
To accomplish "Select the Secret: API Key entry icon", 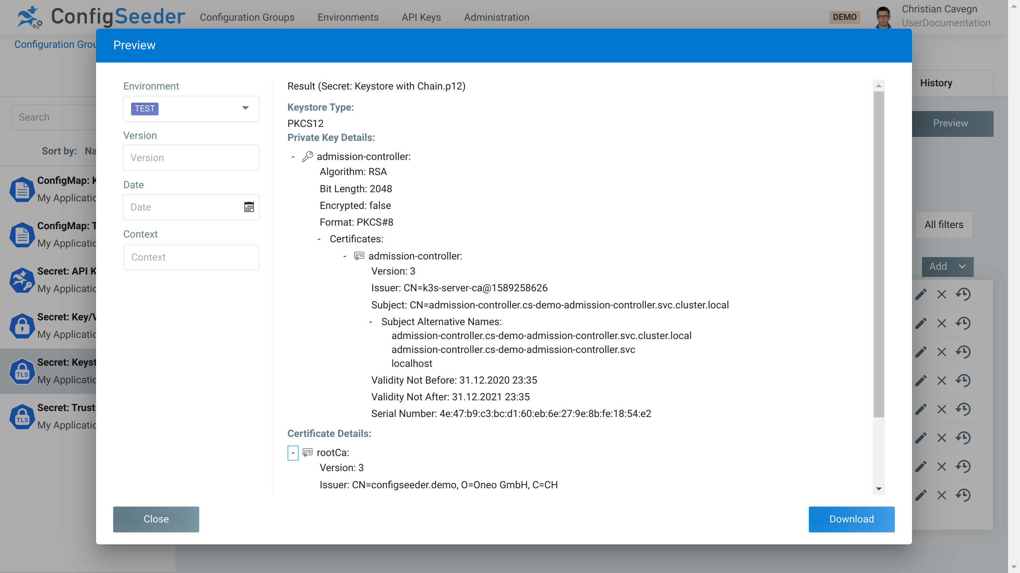I will [22, 281].
